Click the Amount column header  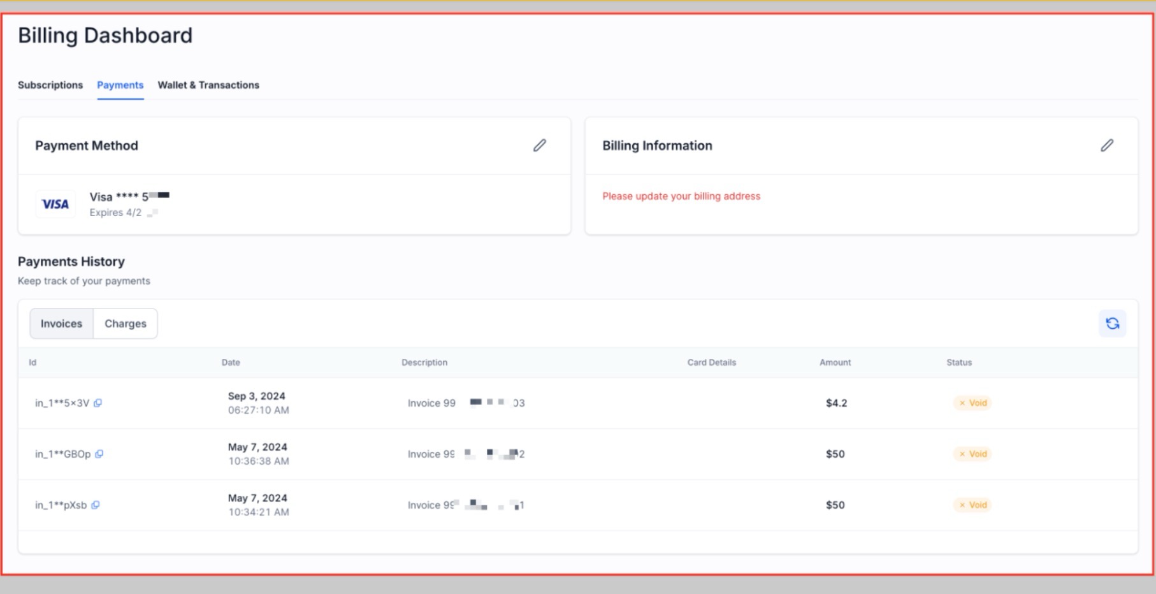point(835,362)
